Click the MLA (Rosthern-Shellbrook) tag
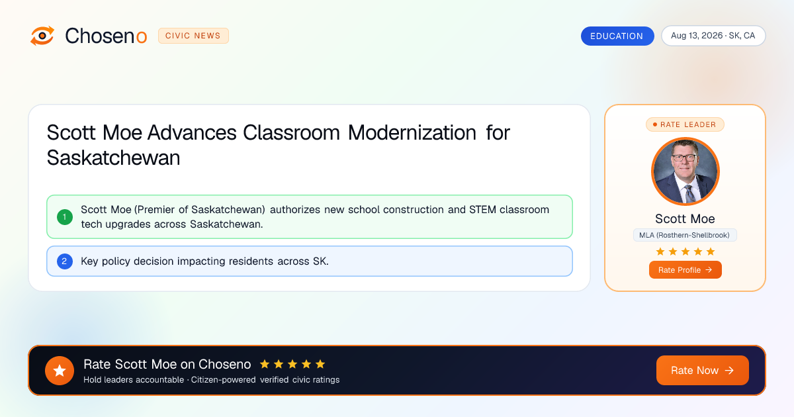Viewport: 794px width, 417px height. (x=685, y=235)
